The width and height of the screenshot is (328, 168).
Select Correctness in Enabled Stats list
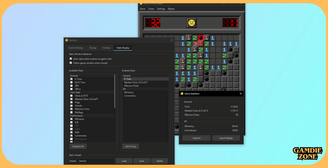145,96
